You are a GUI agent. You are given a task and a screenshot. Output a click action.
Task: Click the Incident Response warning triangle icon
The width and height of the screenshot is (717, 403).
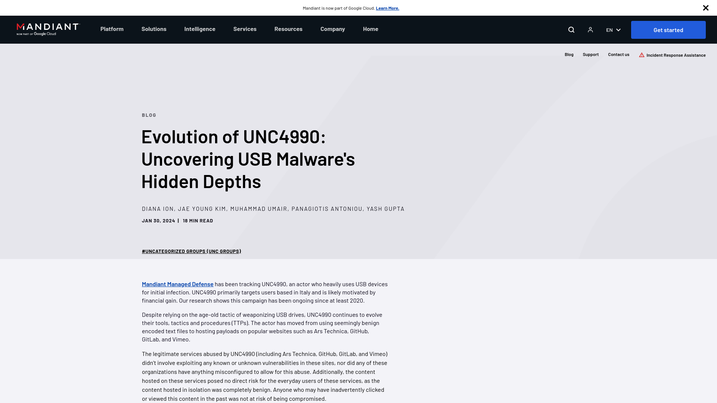tap(642, 54)
